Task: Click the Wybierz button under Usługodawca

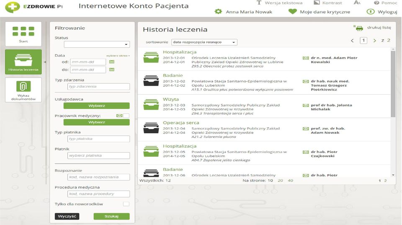Action: (x=97, y=106)
